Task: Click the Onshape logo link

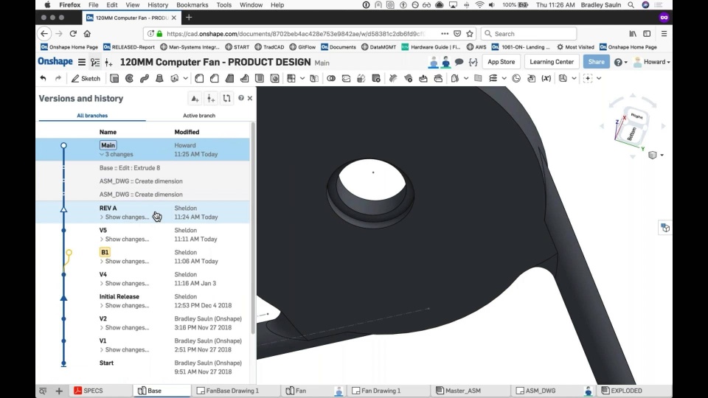Action: click(x=55, y=61)
